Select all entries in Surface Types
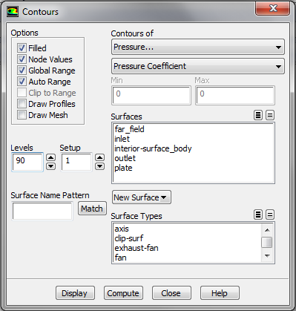The width and height of the screenshot is (296, 311). pyautogui.click(x=258, y=215)
